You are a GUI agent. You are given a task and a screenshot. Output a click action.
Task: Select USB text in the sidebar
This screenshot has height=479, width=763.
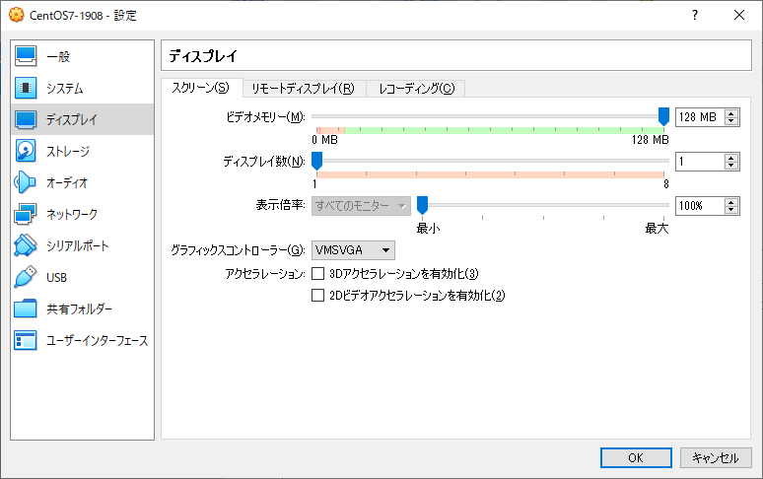tap(56, 278)
